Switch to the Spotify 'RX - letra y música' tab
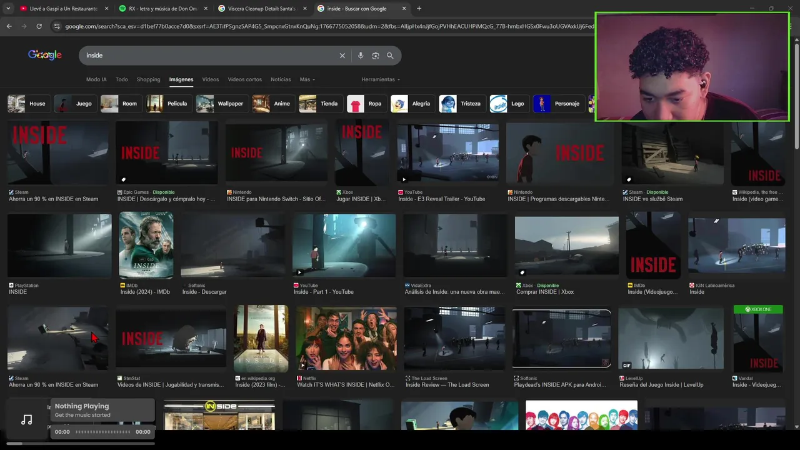The image size is (800, 450). [x=164, y=9]
